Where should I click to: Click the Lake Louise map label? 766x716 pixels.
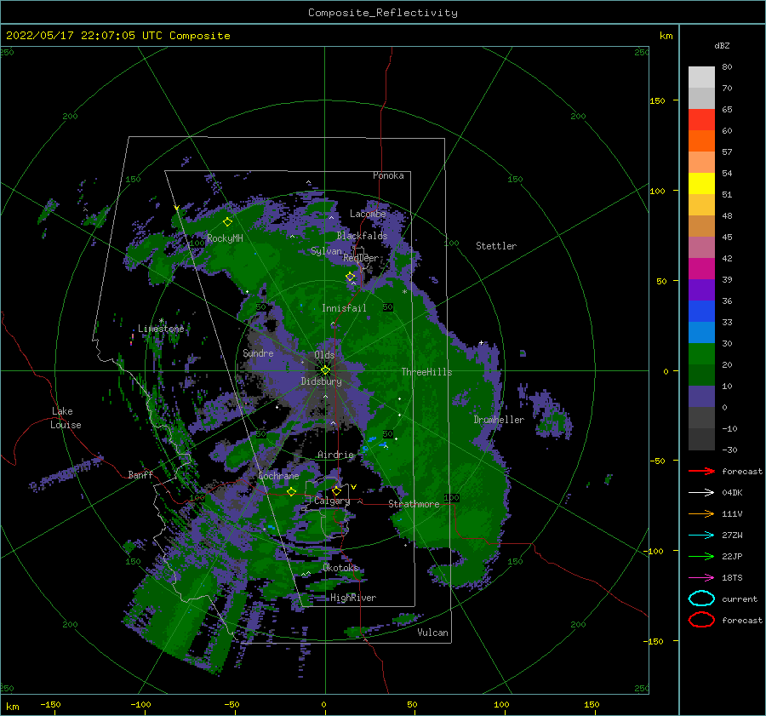pyautogui.click(x=66, y=418)
